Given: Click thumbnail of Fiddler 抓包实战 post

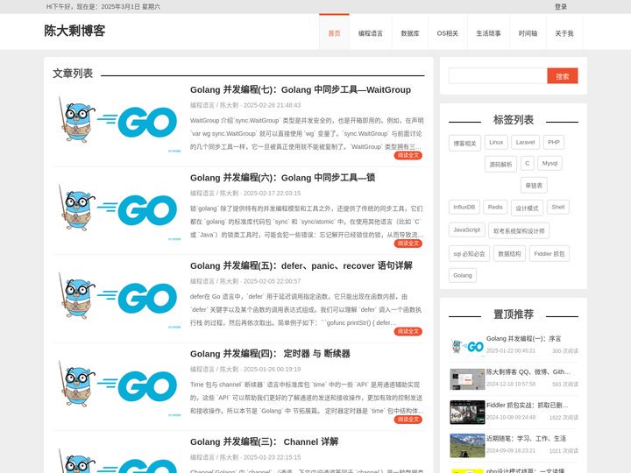Looking at the screenshot, I should click(x=467, y=413).
